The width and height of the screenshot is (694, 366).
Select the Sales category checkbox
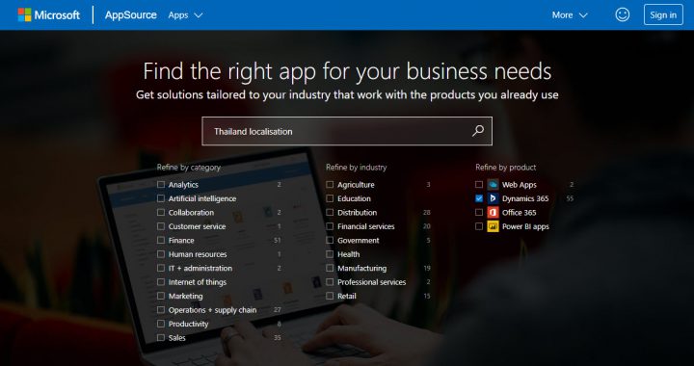[x=161, y=338]
